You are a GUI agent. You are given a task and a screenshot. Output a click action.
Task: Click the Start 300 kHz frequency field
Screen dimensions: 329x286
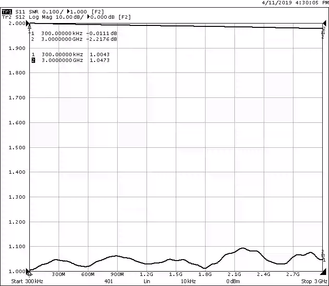[28, 281]
